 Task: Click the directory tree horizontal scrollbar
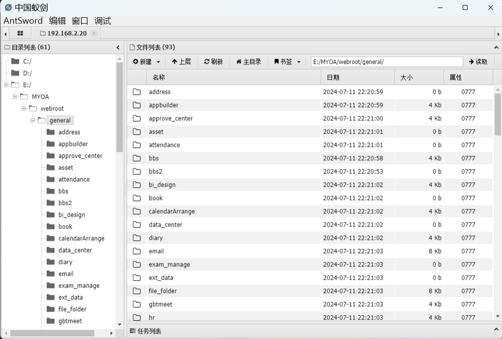tap(52, 333)
